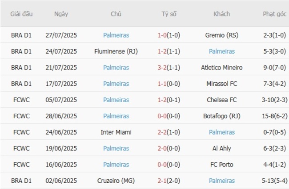
Task: Open the Fluminense (RJ) team link
Action: tap(116, 51)
